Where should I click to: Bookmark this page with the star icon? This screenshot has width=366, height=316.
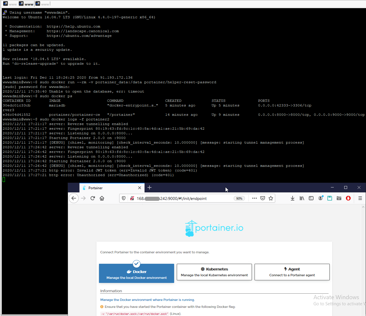pyautogui.click(x=271, y=198)
